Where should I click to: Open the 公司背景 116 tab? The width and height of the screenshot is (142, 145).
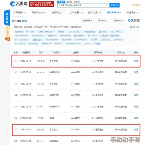(x=20, y=12)
